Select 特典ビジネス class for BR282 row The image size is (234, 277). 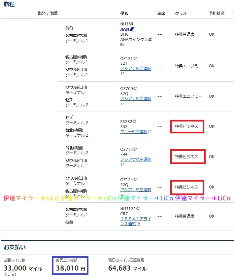point(187,126)
